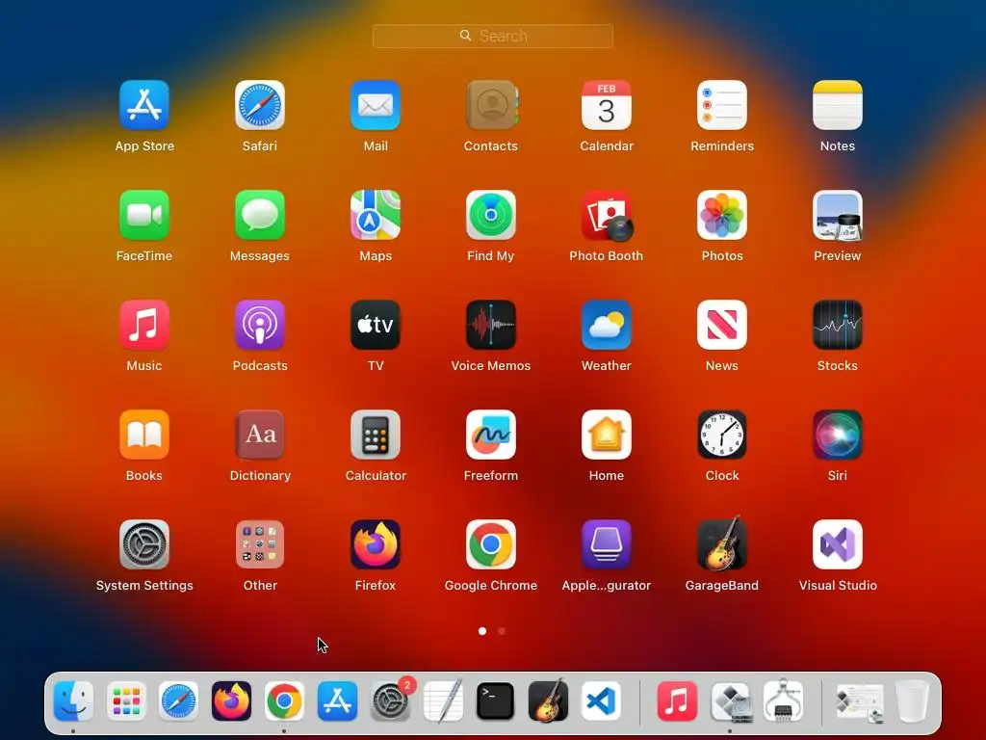Image resolution: width=986 pixels, height=740 pixels.
Task: Open the Calendar app
Action: 607,105
